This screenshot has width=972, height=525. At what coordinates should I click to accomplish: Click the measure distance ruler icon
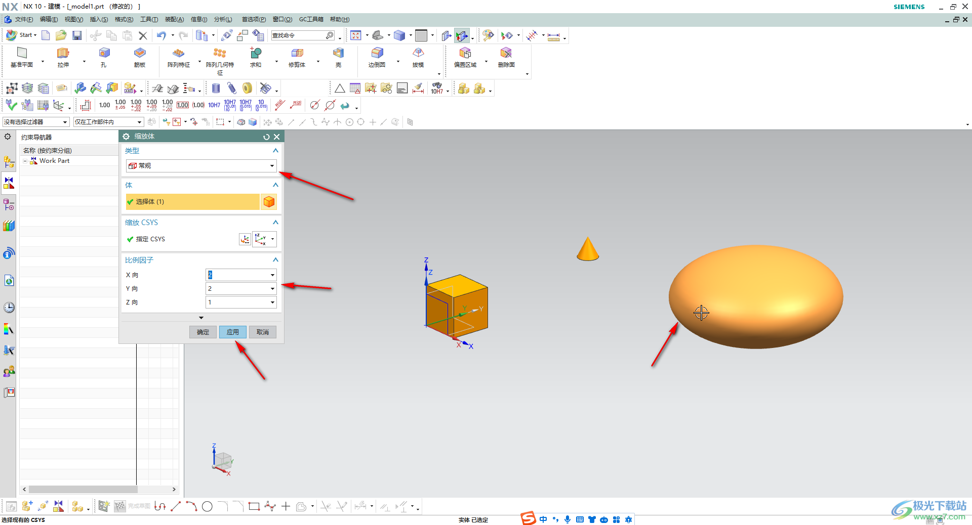pyautogui.click(x=554, y=36)
